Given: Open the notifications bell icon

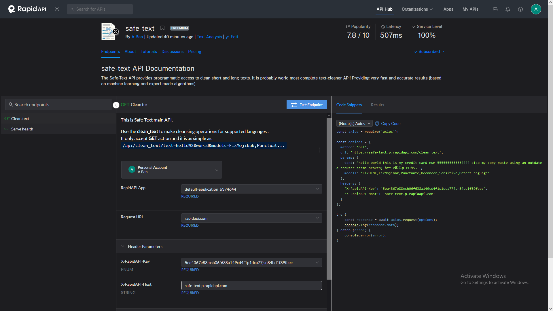Looking at the screenshot, I should click(x=508, y=9).
